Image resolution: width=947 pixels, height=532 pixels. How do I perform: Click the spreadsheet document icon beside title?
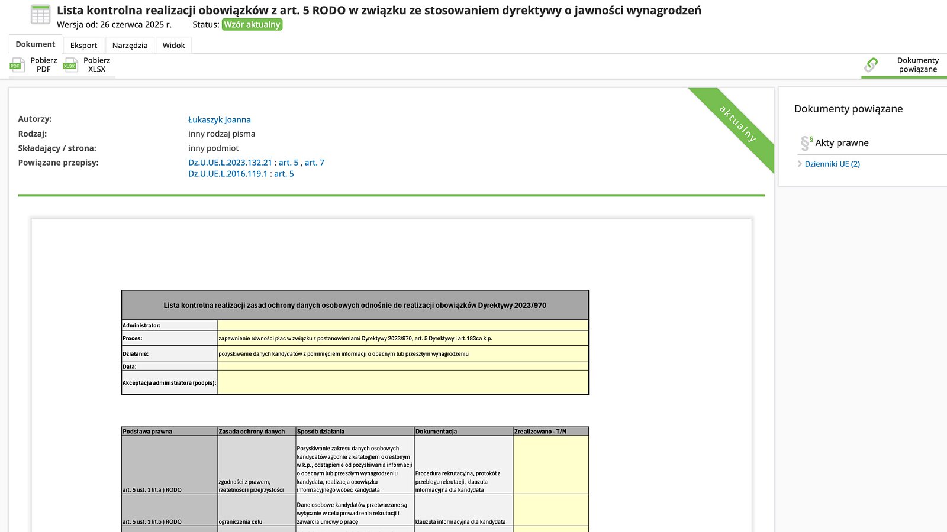coord(40,15)
